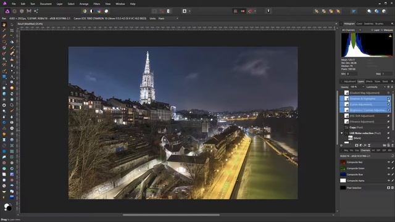Toggle the Layer checkbox in Histogram
Viewport: 395px width, 222px height.
(x=372, y=30)
